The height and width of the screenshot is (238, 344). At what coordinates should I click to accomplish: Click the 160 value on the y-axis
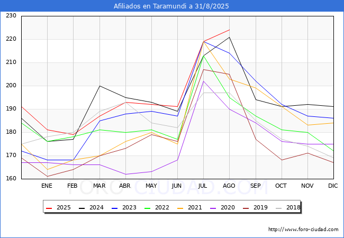[11, 179]
